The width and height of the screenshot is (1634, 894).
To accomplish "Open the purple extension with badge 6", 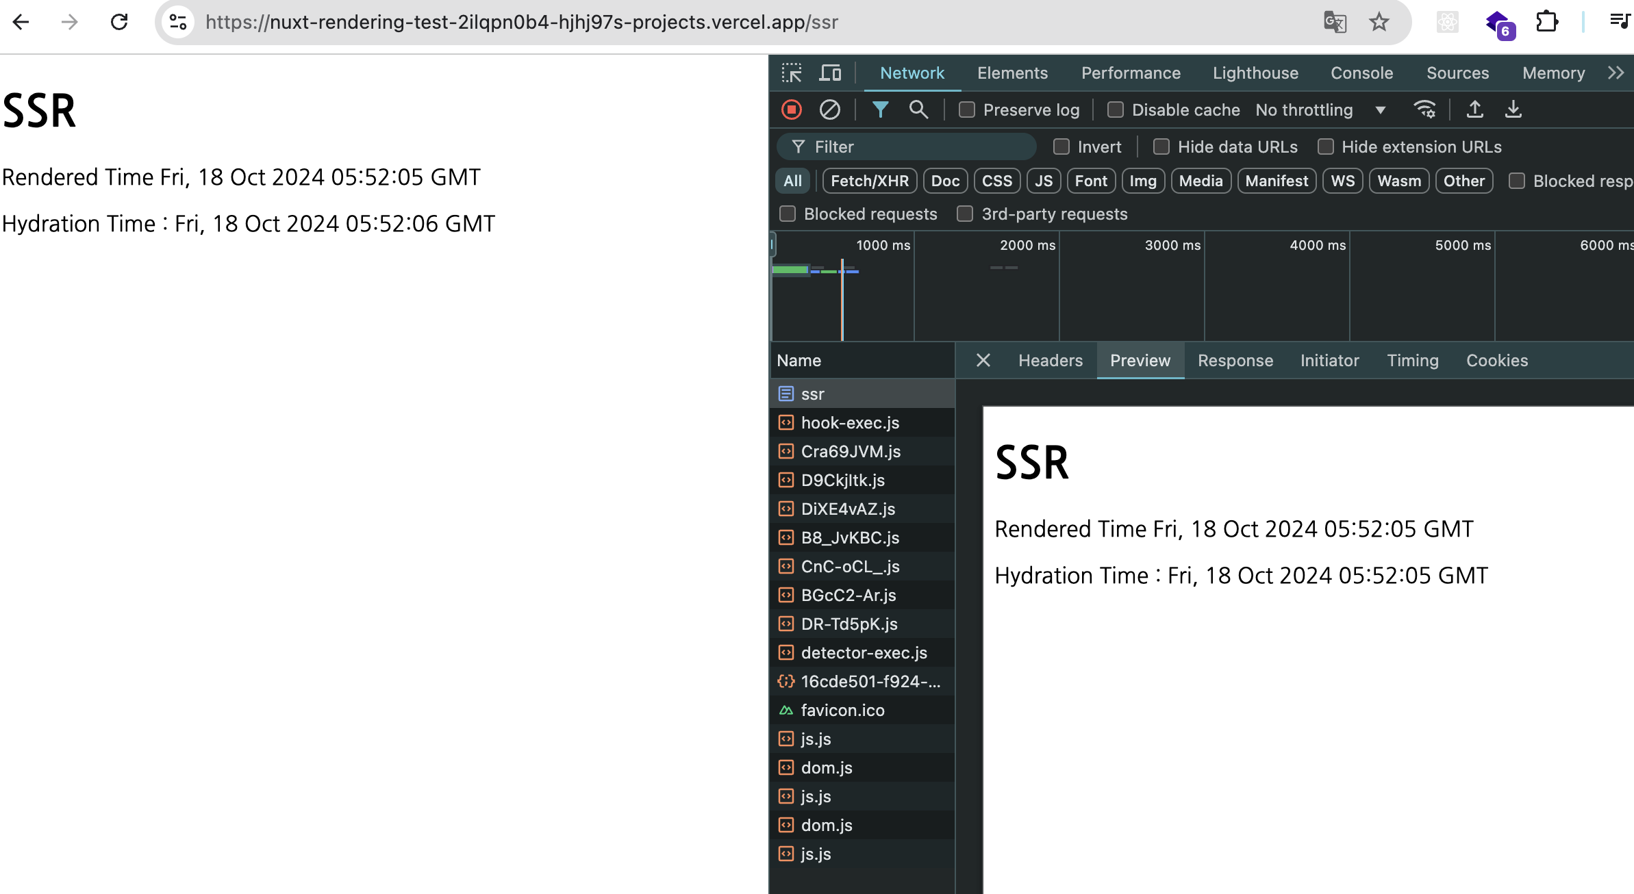I will 1500,24.
